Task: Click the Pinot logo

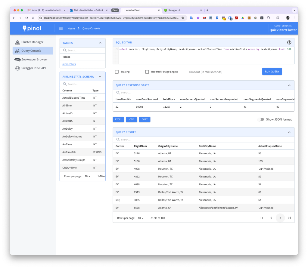Action: pyautogui.click(x=32, y=28)
